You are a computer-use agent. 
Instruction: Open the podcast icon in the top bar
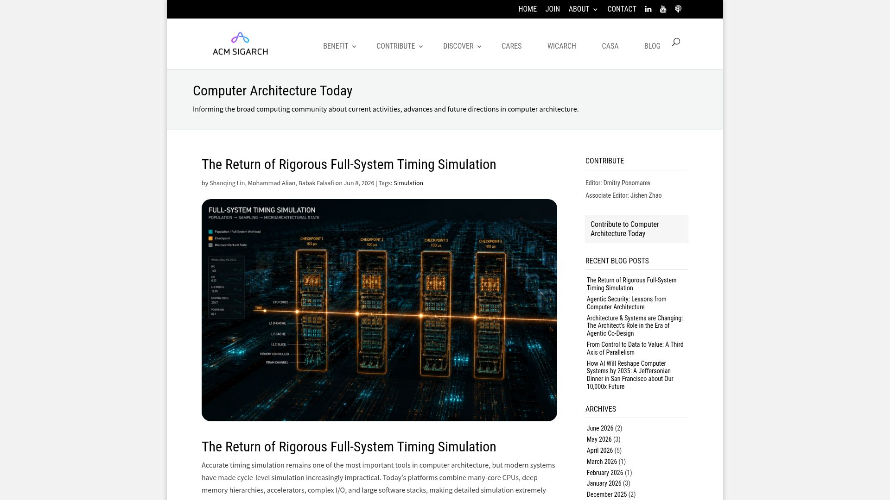tap(678, 9)
